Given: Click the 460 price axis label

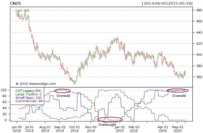Looking at the screenshot, I should pyautogui.click(x=199, y=21).
